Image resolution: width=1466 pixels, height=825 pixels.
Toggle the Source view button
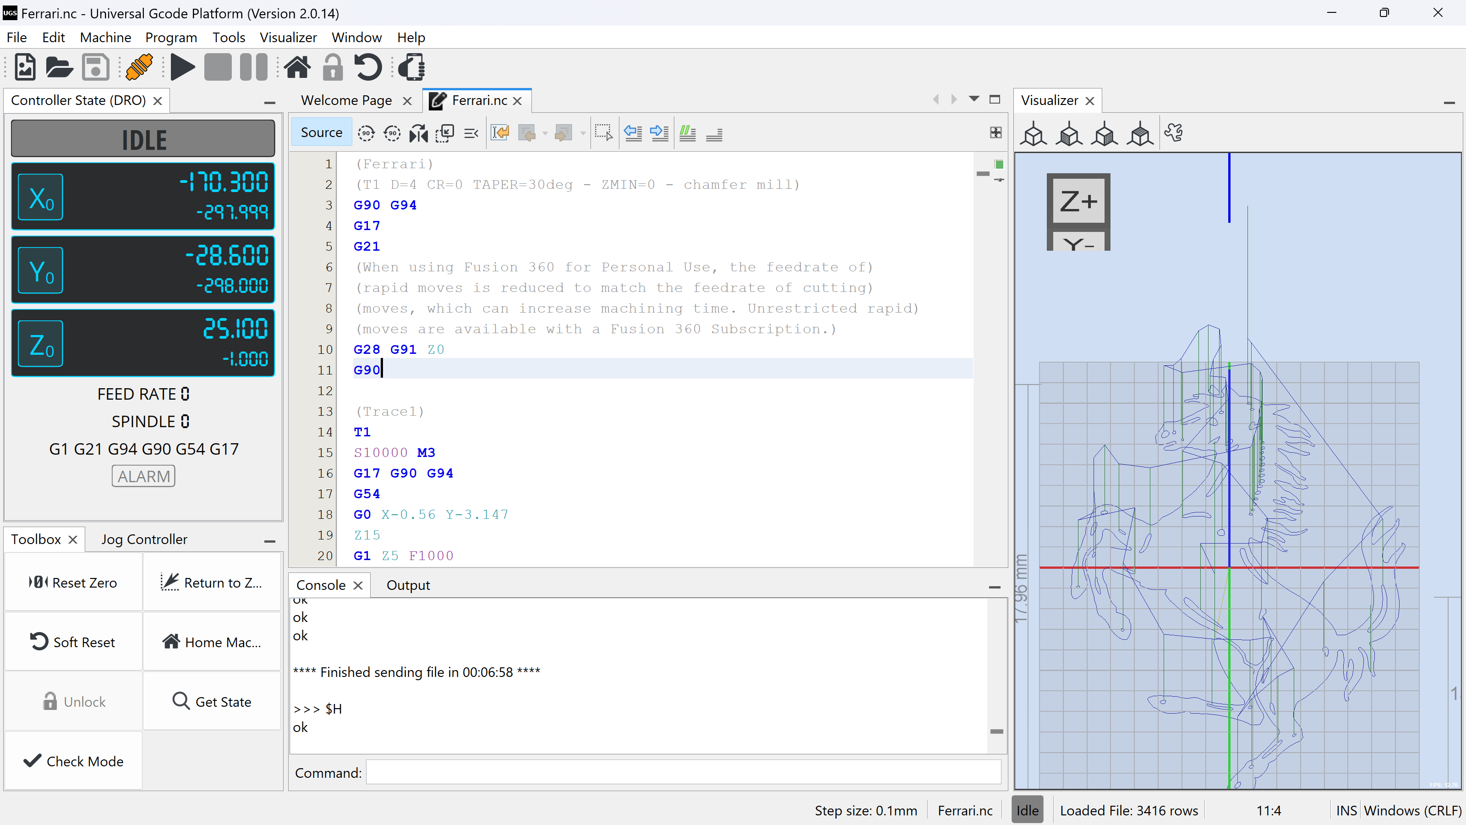pos(321,132)
